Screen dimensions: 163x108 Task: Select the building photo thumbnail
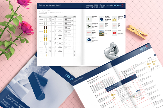pyautogui.click(x=102, y=33)
